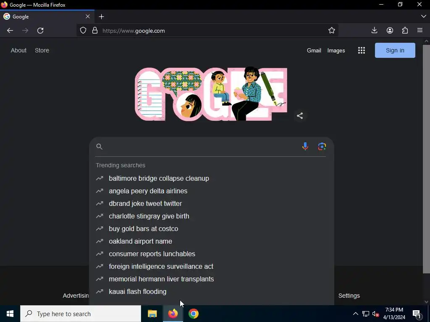
Task: Search by image with Google Lens icon
Action: click(x=322, y=146)
